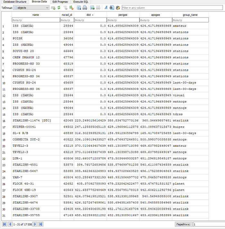Select apogee value 630.089637315673

coord(156,127)
